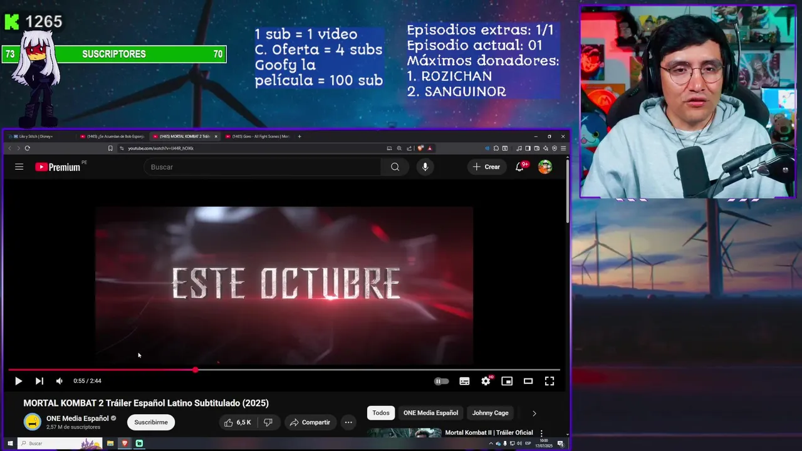Open Mortal Kombat II Tráiler Oficial suggested video

pyautogui.click(x=489, y=432)
